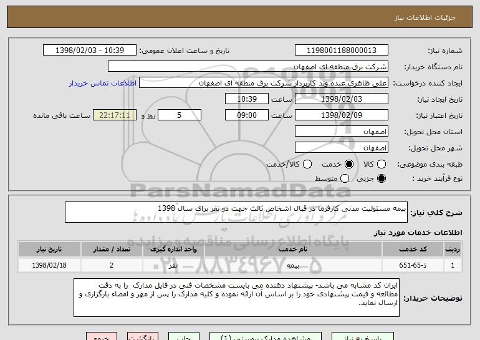
Task: Click the validity date field 1398/02/09
Action: [x=342, y=115]
